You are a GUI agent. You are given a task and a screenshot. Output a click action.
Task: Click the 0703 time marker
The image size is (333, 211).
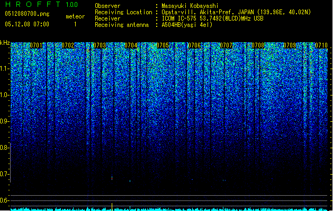point(100,45)
